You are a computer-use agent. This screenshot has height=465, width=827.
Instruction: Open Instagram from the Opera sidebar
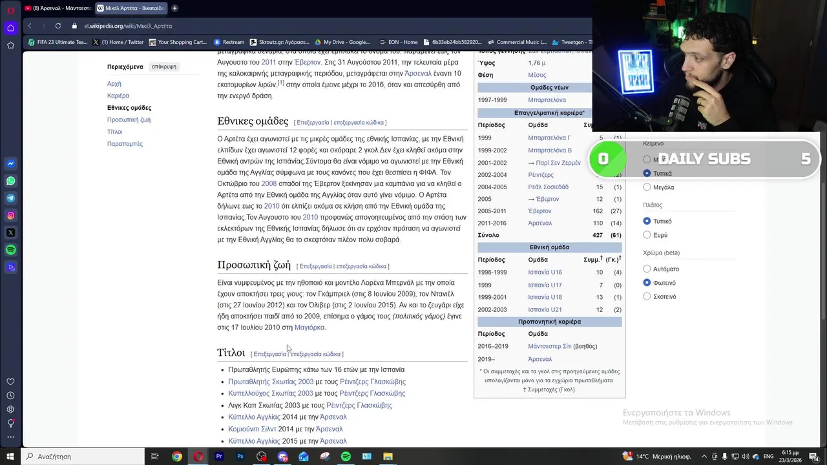(10, 215)
